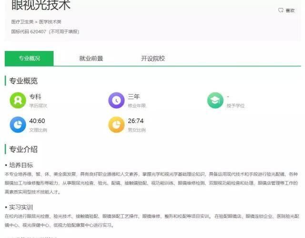Image resolution: width=305 pixels, height=238 pixels.
Task: Switch to the 就业前景 tab
Action: 91,58
